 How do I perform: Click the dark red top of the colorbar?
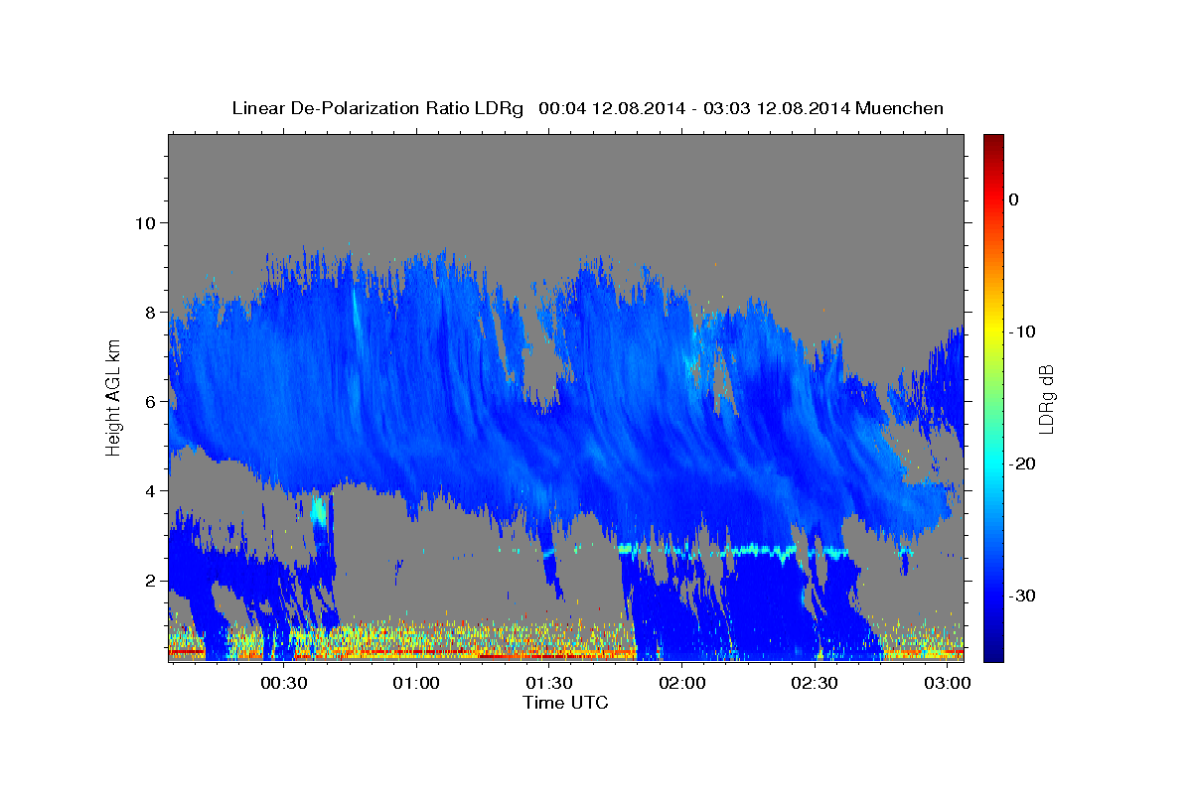pyautogui.click(x=993, y=141)
